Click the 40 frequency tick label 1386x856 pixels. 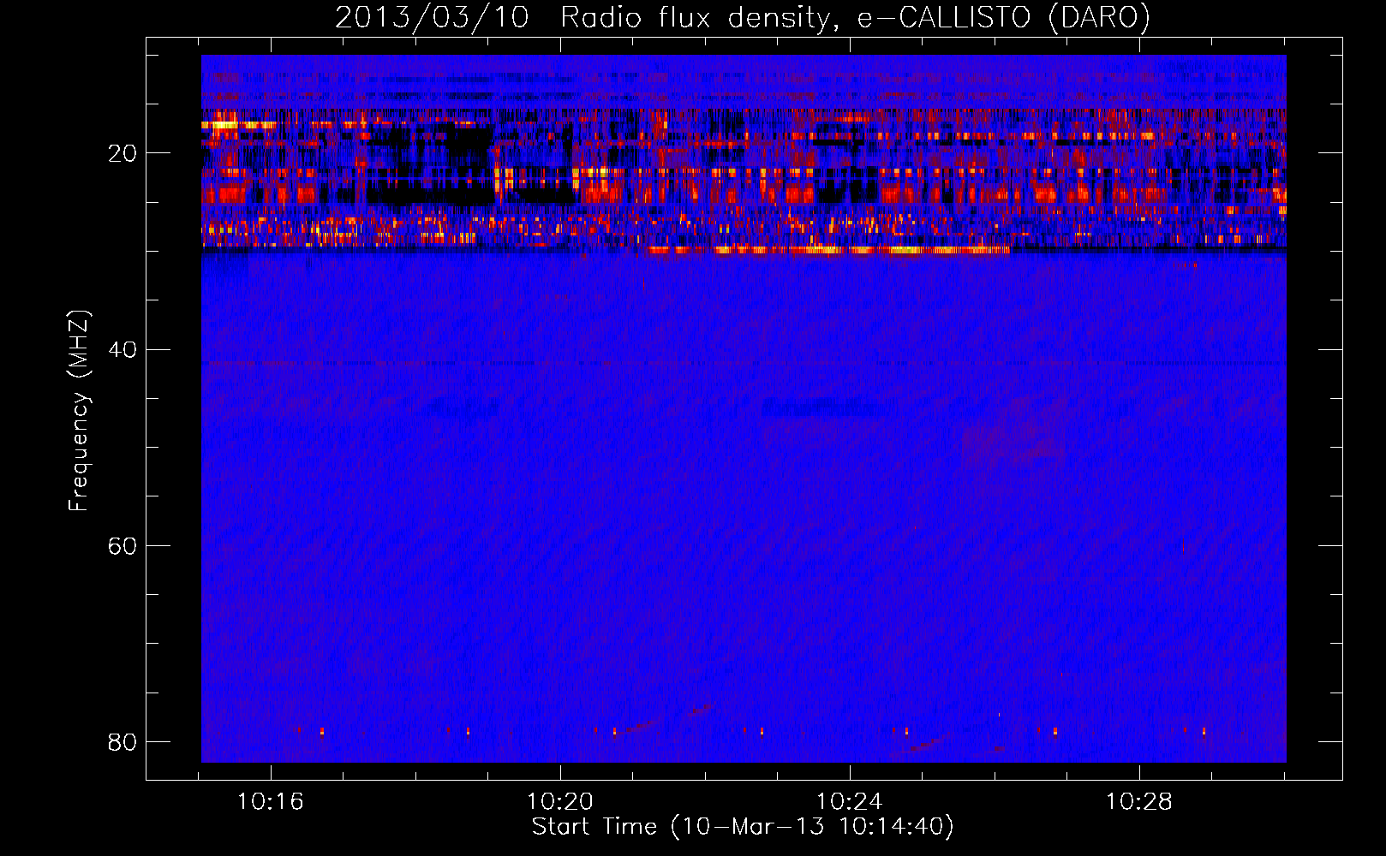(122, 349)
